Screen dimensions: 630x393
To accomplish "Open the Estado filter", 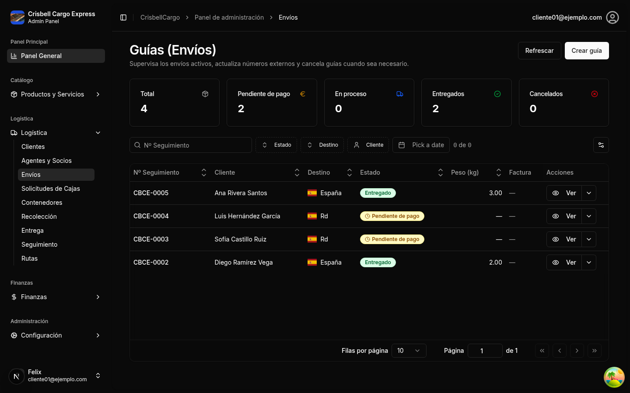I will click(276, 145).
